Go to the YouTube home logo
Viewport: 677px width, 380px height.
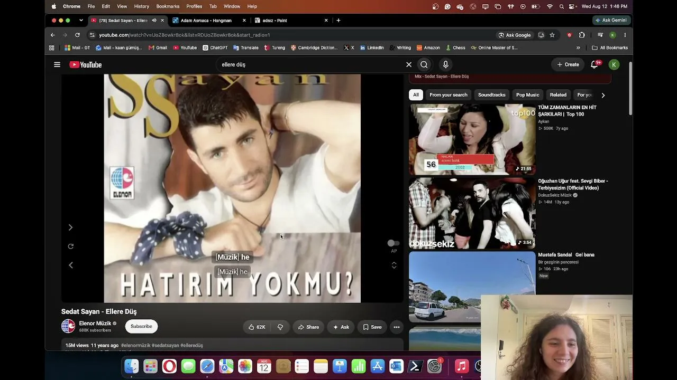point(86,64)
